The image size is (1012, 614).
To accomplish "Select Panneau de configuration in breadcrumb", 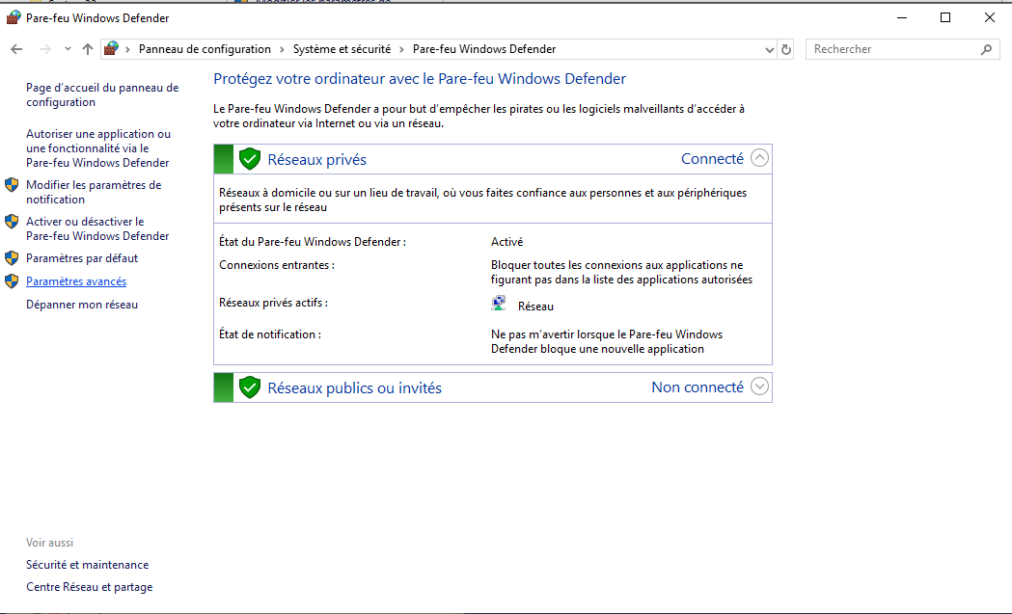I will pyautogui.click(x=205, y=49).
